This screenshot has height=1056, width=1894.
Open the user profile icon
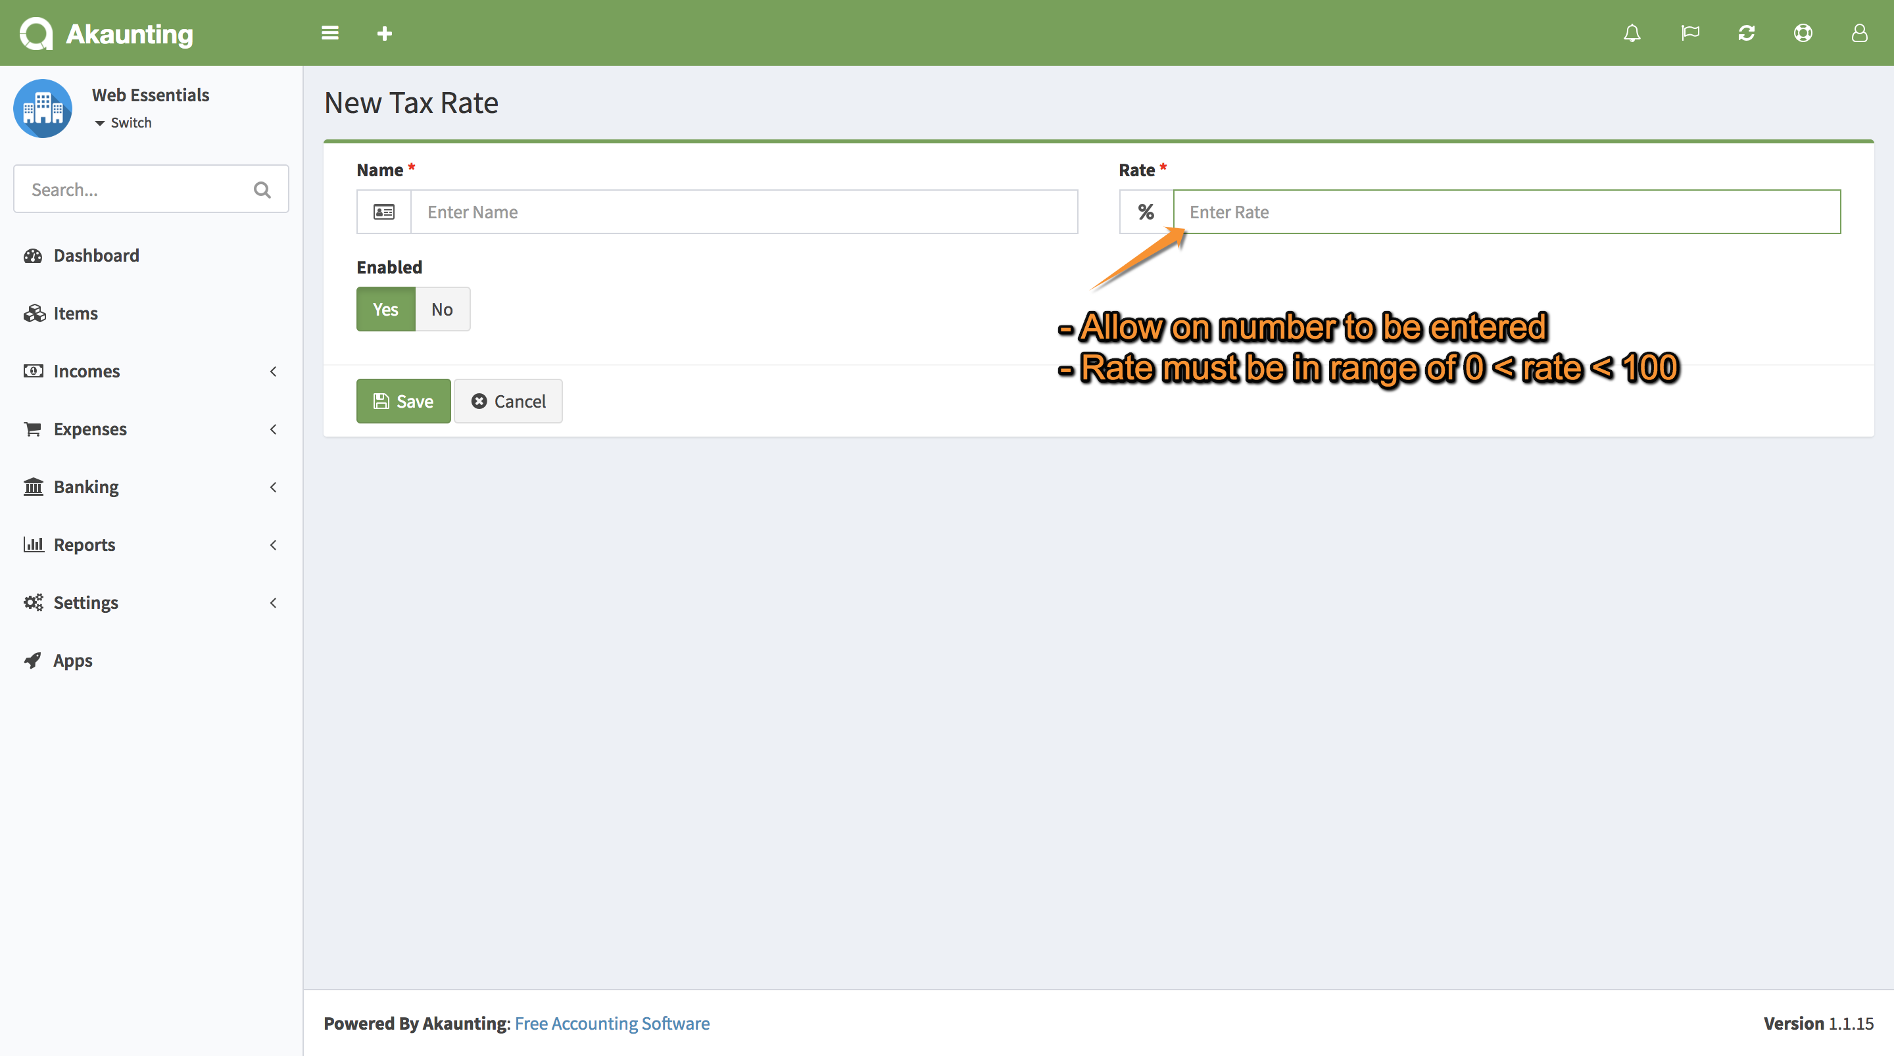click(1859, 32)
